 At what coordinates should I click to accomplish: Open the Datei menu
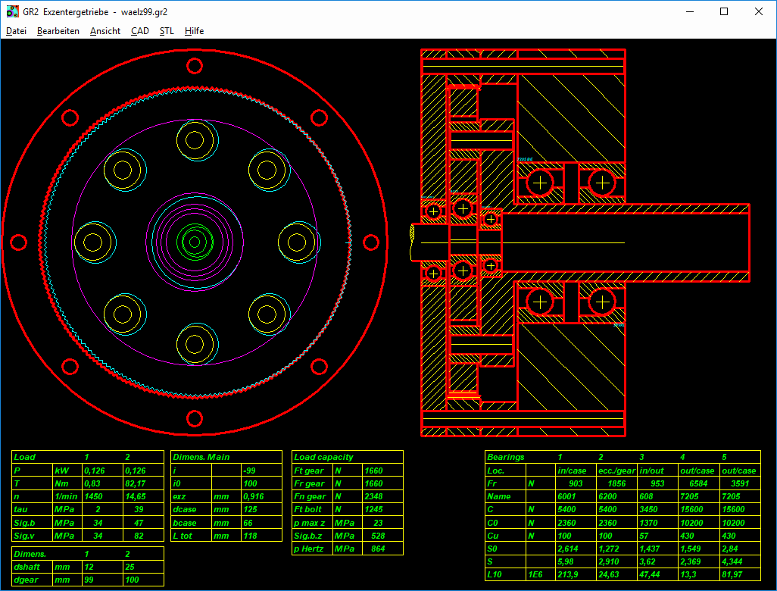16,31
